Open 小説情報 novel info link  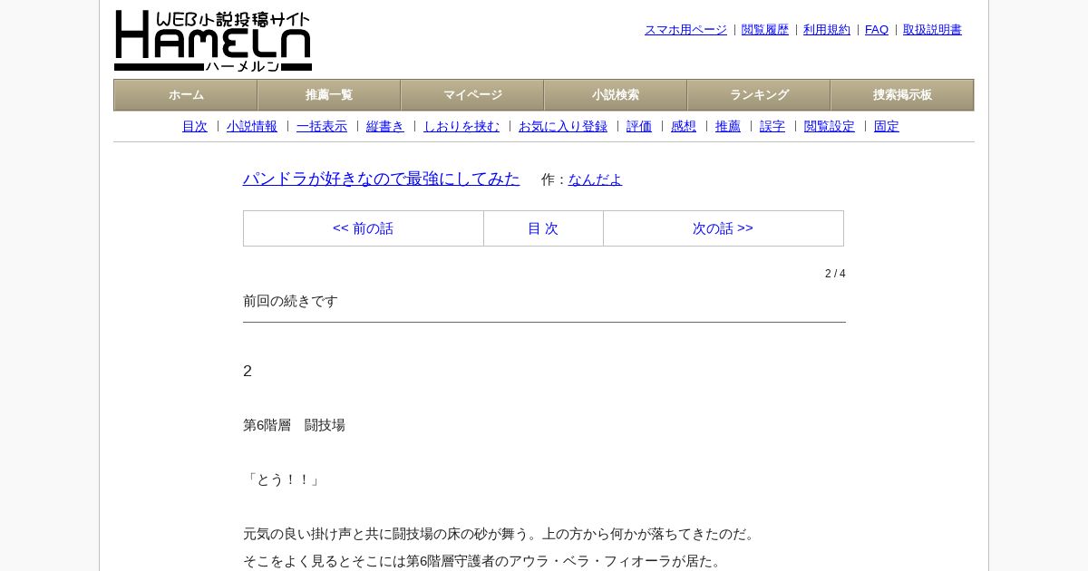pyautogui.click(x=252, y=127)
